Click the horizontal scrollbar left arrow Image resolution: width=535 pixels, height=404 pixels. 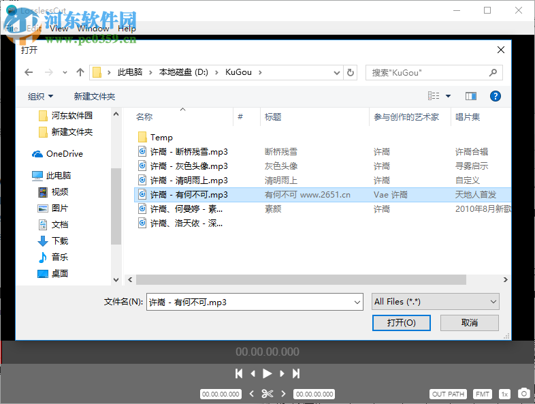click(x=130, y=280)
